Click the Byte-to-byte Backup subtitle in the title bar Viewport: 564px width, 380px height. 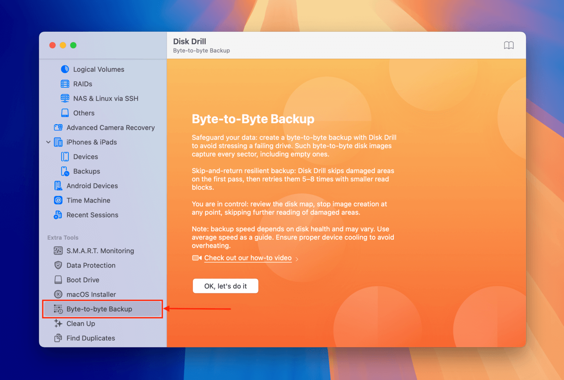tap(201, 51)
